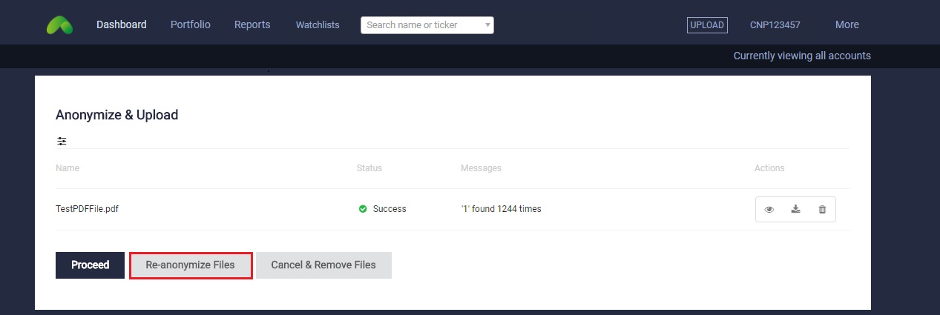Click the Success status text
940x315 pixels.
coord(390,209)
